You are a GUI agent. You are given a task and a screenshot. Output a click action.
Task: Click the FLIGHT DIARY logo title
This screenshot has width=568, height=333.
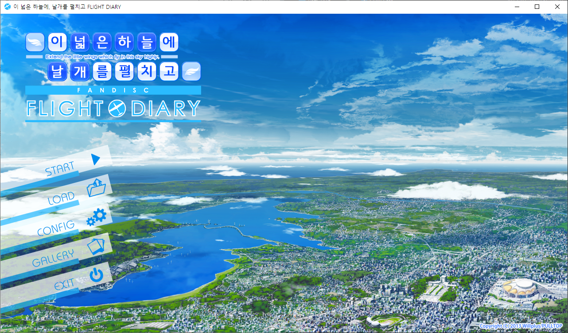point(113,108)
